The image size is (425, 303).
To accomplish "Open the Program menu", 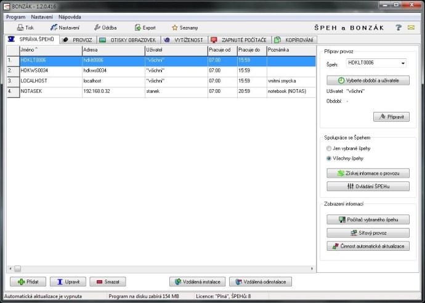I will click(x=16, y=17).
